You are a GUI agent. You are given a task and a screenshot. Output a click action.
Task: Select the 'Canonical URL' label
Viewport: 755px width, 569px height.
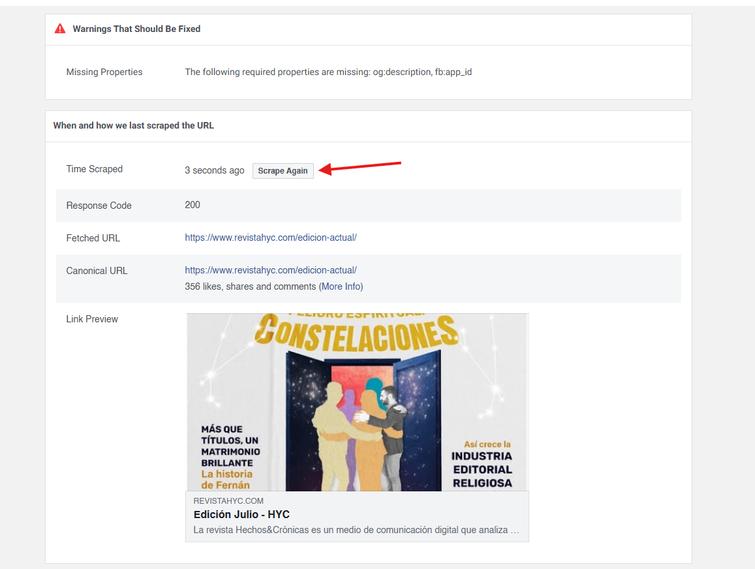coord(97,271)
